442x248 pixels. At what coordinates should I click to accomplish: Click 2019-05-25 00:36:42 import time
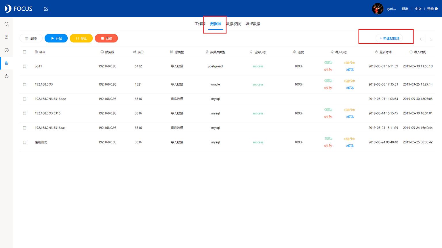pos(418,142)
